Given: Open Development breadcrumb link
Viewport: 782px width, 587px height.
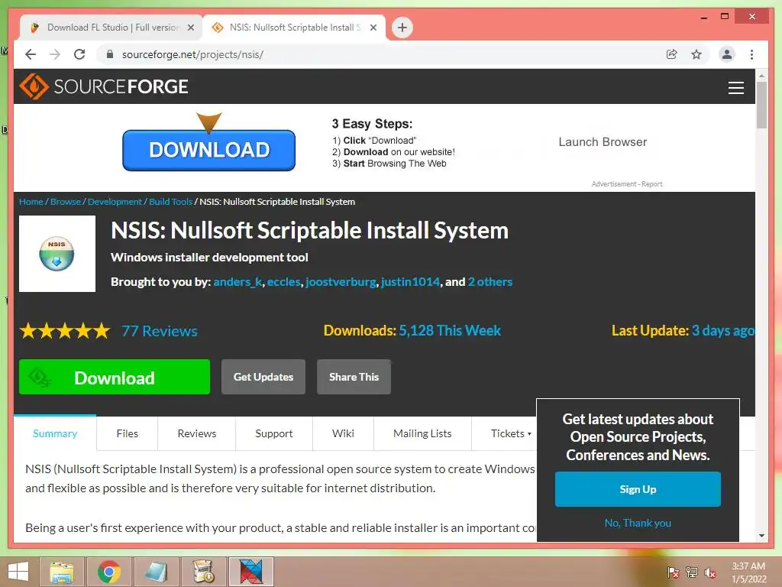Looking at the screenshot, I should (115, 202).
